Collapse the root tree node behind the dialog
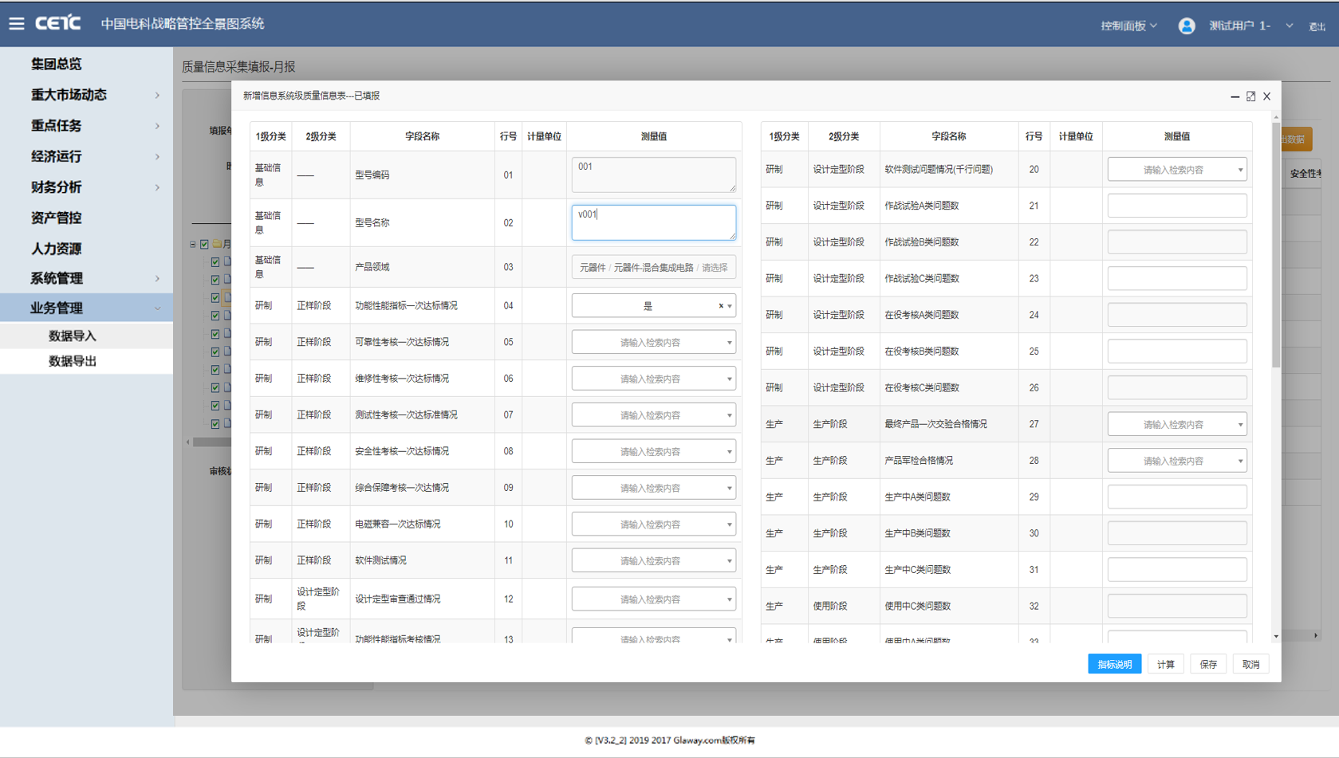The width and height of the screenshot is (1339, 758). (192, 244)
